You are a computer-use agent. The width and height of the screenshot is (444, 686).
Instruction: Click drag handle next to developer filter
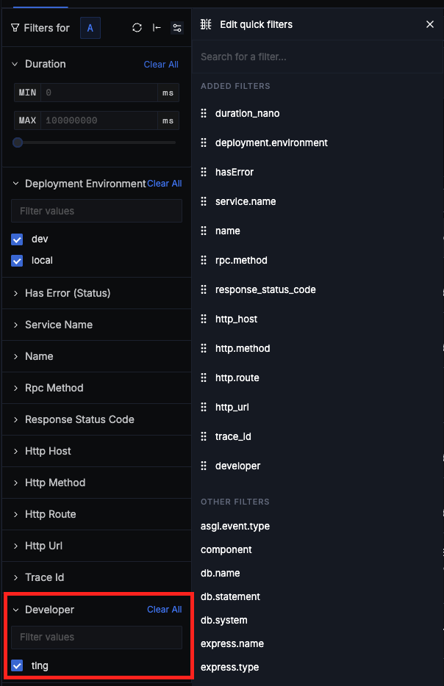pyautogui.click(x=204, y=466)
